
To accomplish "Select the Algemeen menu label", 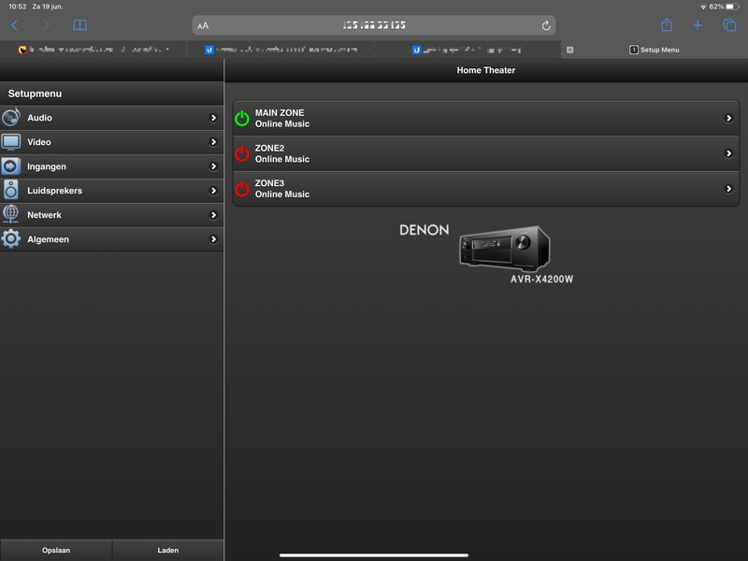I will [48, 239].
